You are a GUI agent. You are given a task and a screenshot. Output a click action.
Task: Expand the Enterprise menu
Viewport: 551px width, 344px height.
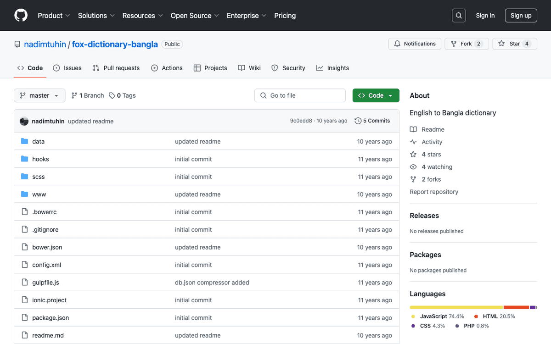[x=247, y=16]
